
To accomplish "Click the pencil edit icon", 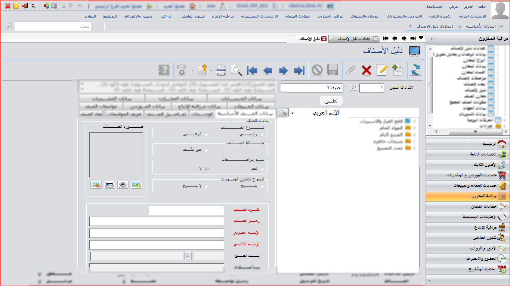I will tap(382, 70).
